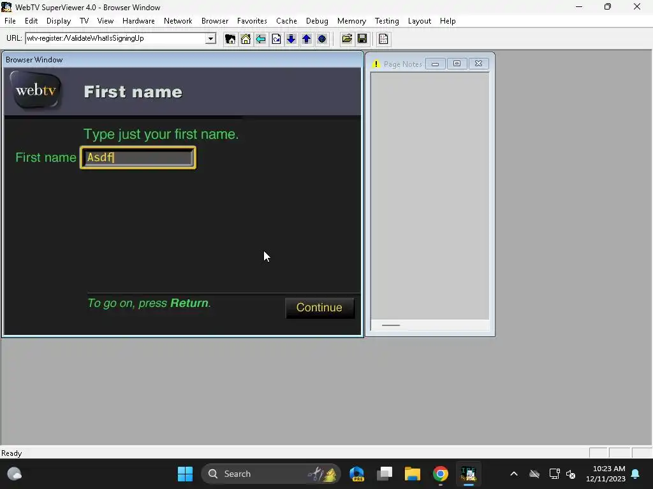The height and width of the screenshot is (489, 653).
Task: Click the blue down arrow icon
Action: 291,39
